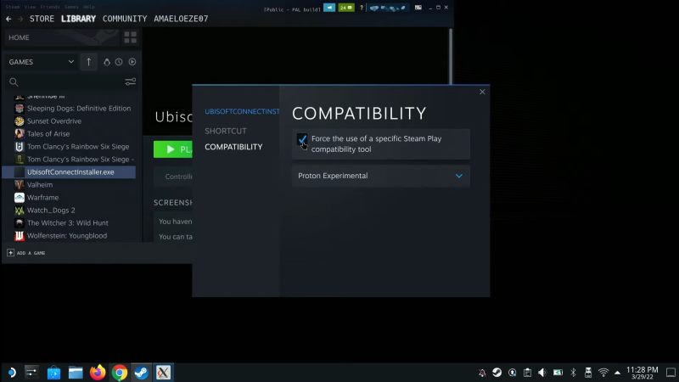Open KDE application launcher
The image size is (679, 382).
coord(11,373)
